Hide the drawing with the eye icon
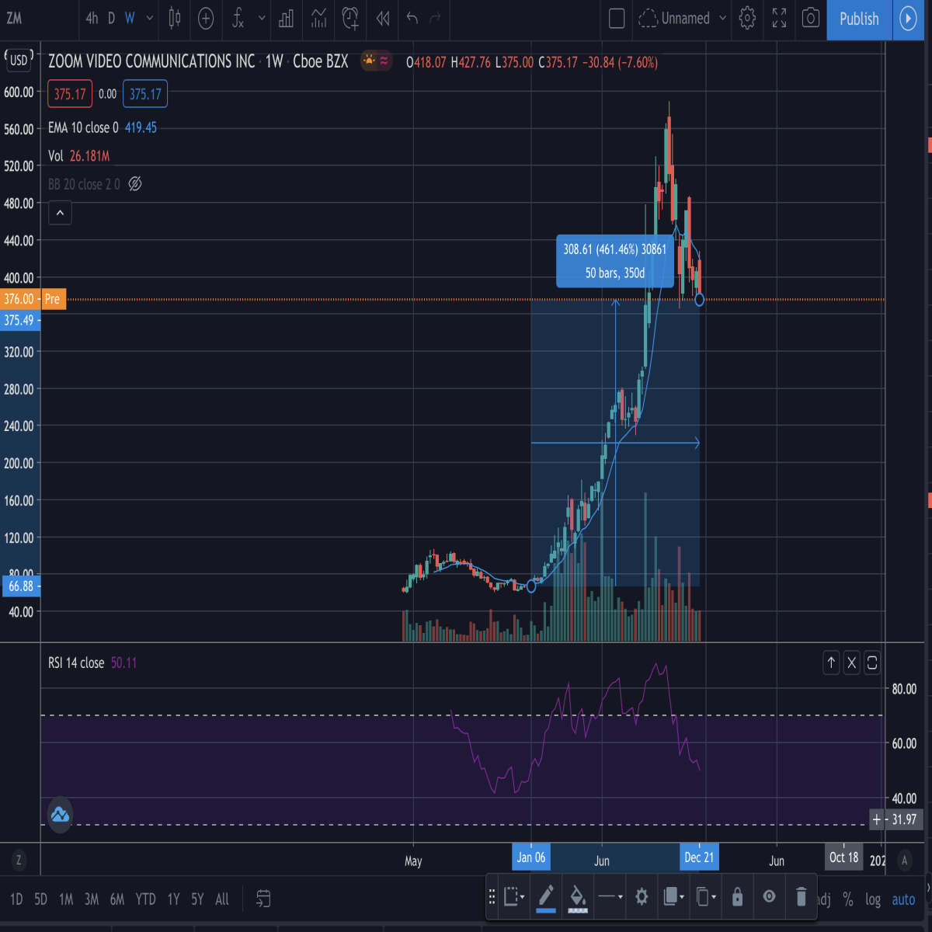Viewport: 932px width, 932px height. tap(769, 896)
